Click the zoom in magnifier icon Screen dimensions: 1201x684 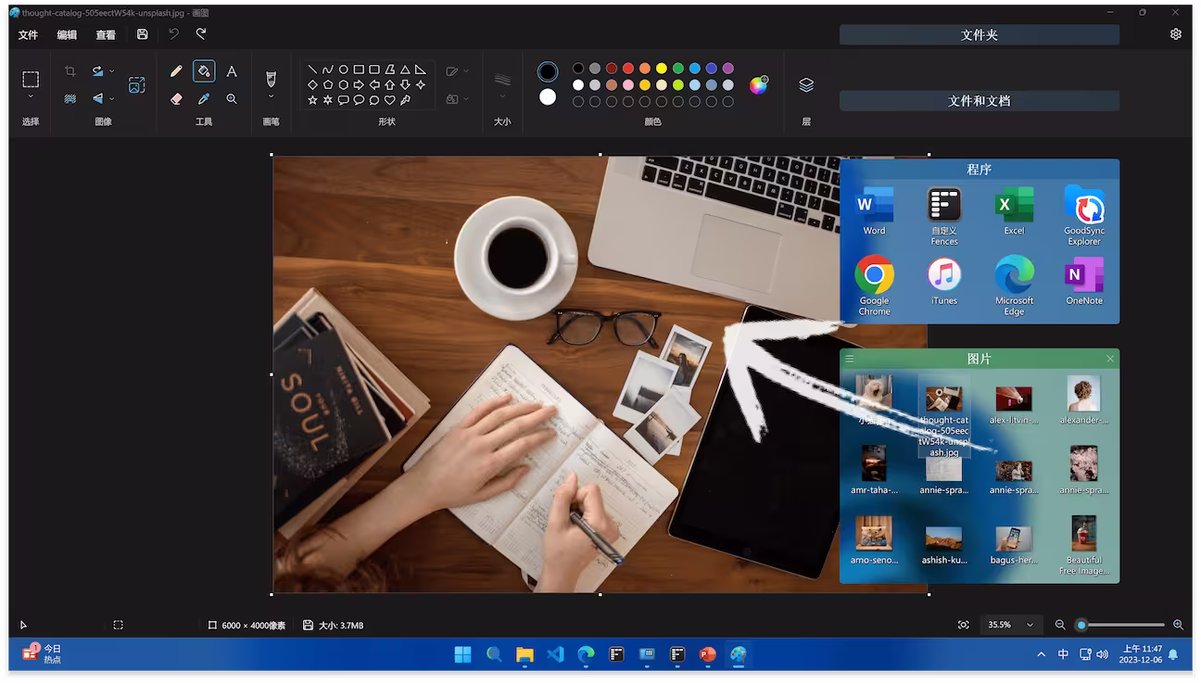tap(1179, 626)
